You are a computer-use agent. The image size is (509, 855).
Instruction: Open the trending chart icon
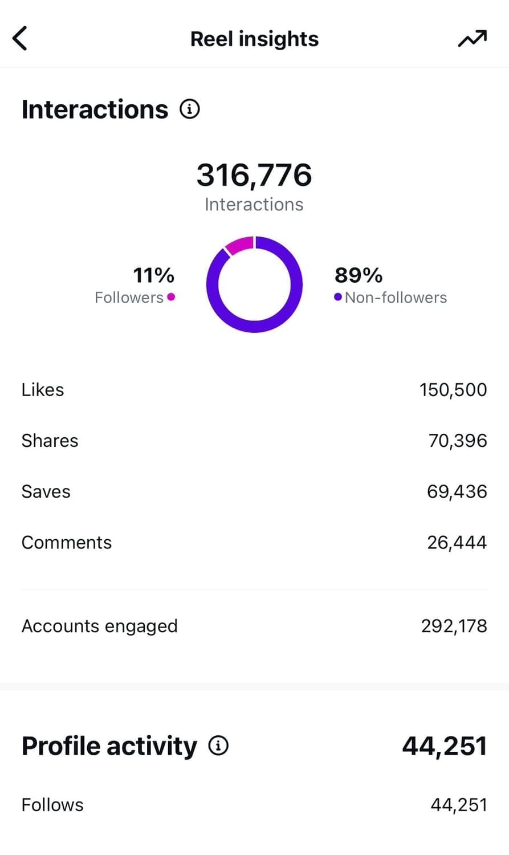point(473,39)
